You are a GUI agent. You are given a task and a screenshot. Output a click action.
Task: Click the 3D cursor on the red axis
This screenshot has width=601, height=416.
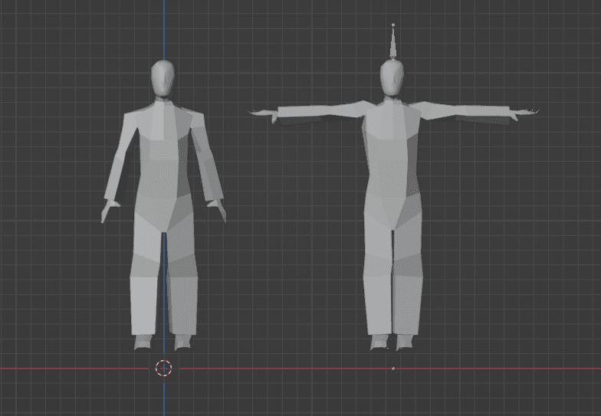point(164,368)
